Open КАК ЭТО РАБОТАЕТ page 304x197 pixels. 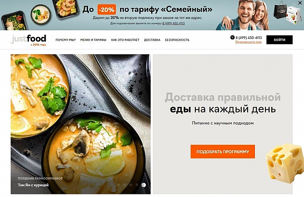click(x=125, y=40)
